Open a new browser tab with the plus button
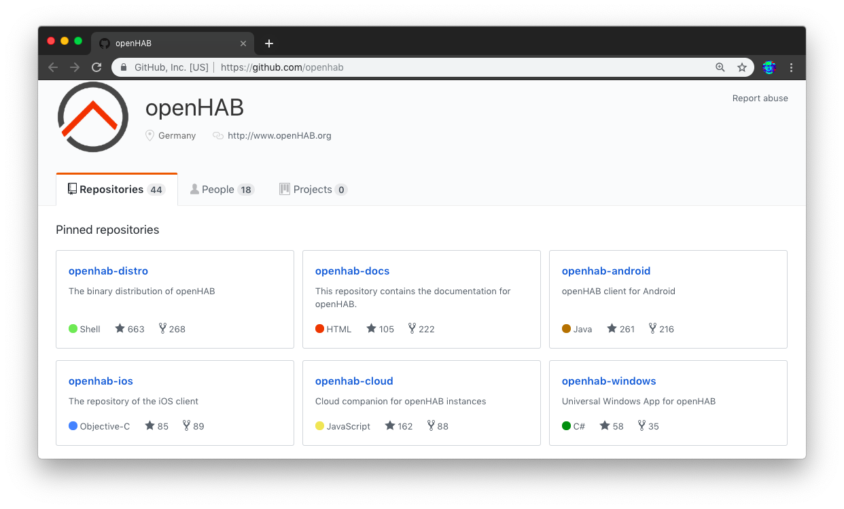The height and width of the screenshot is (509, 844). (268, 43)
